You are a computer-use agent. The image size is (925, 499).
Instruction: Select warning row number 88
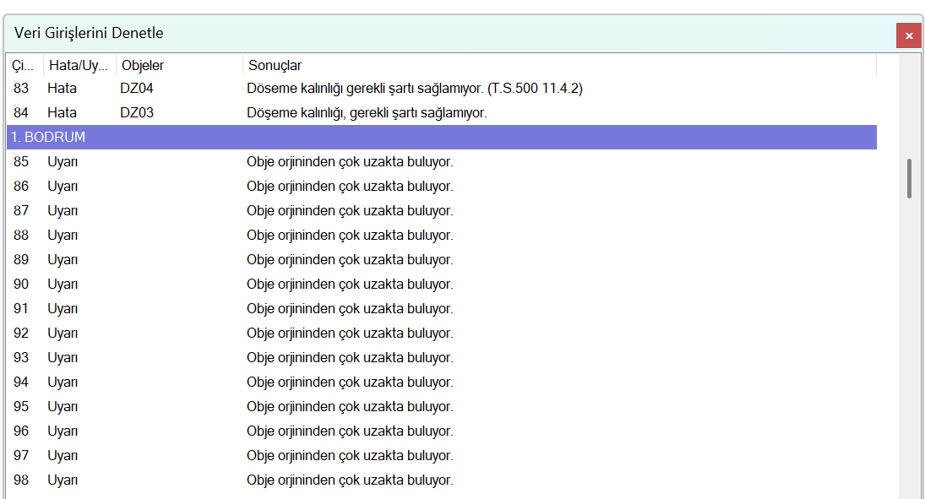(x=442, y=236)
